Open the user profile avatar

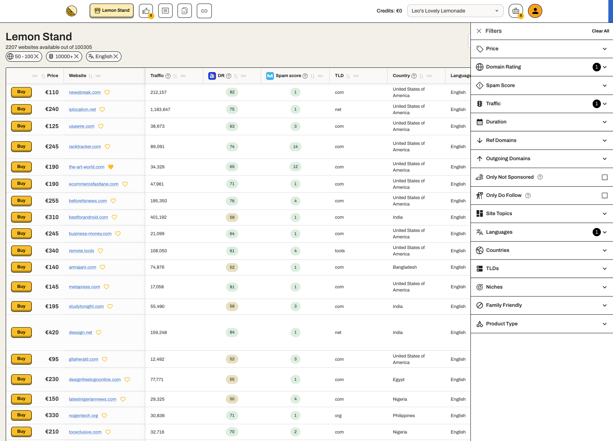coord(535,11)
